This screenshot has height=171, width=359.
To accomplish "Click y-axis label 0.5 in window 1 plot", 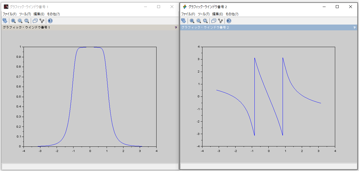I will [19, 96].
